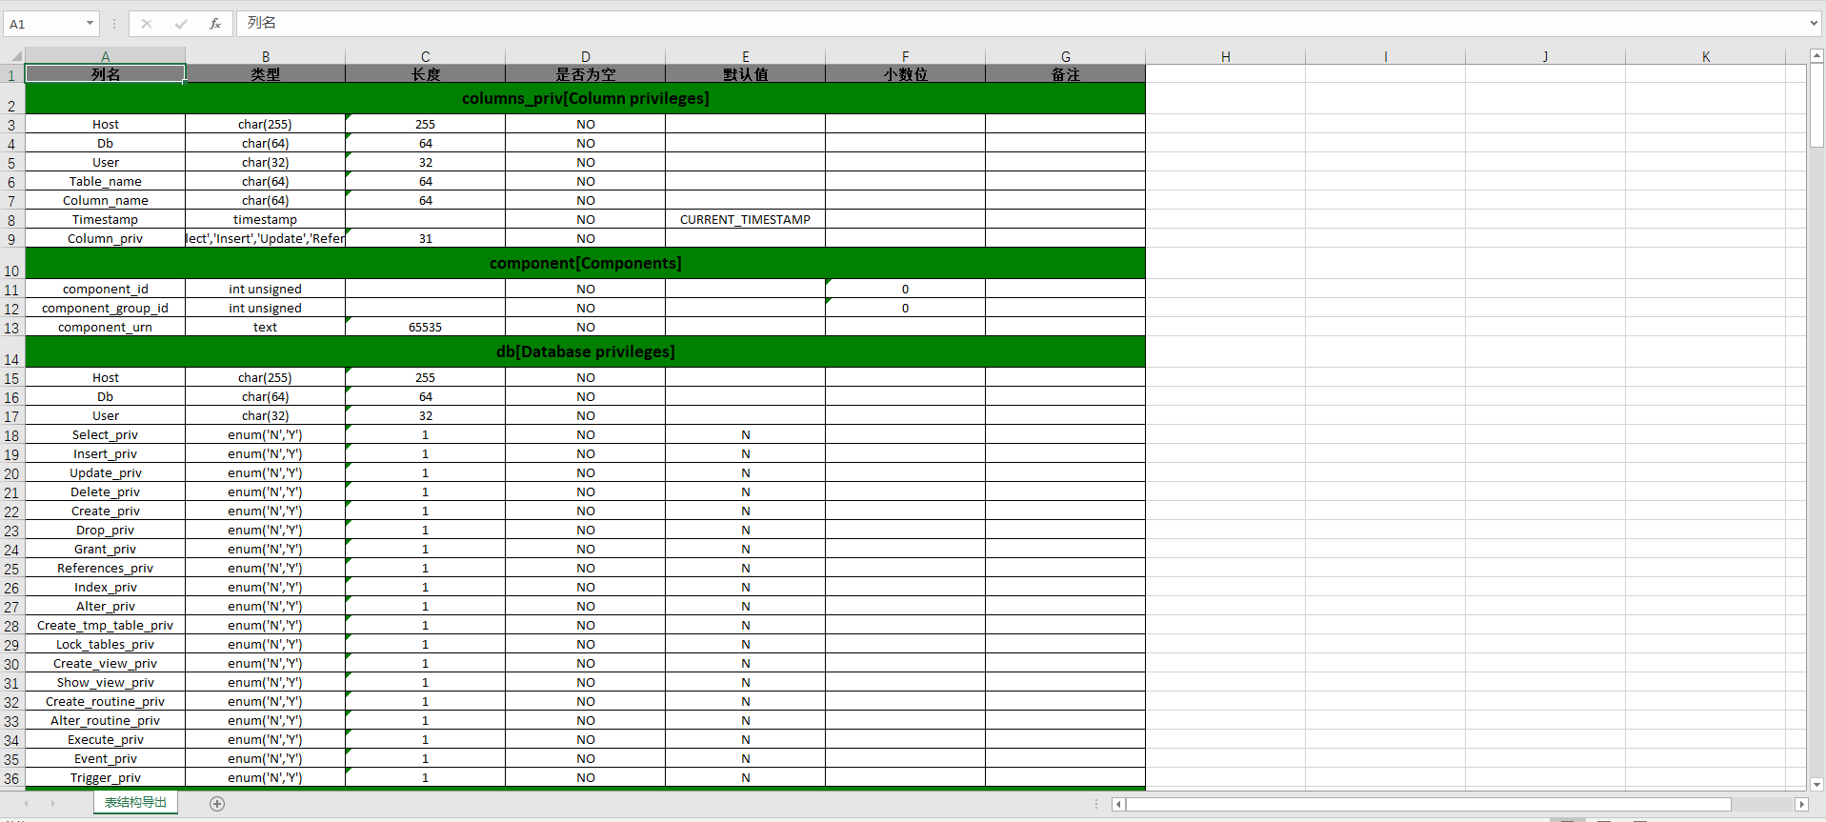Click the Execute_priv cell
The width and height of the screenshot is (1826, 822).
coord(106,740)
